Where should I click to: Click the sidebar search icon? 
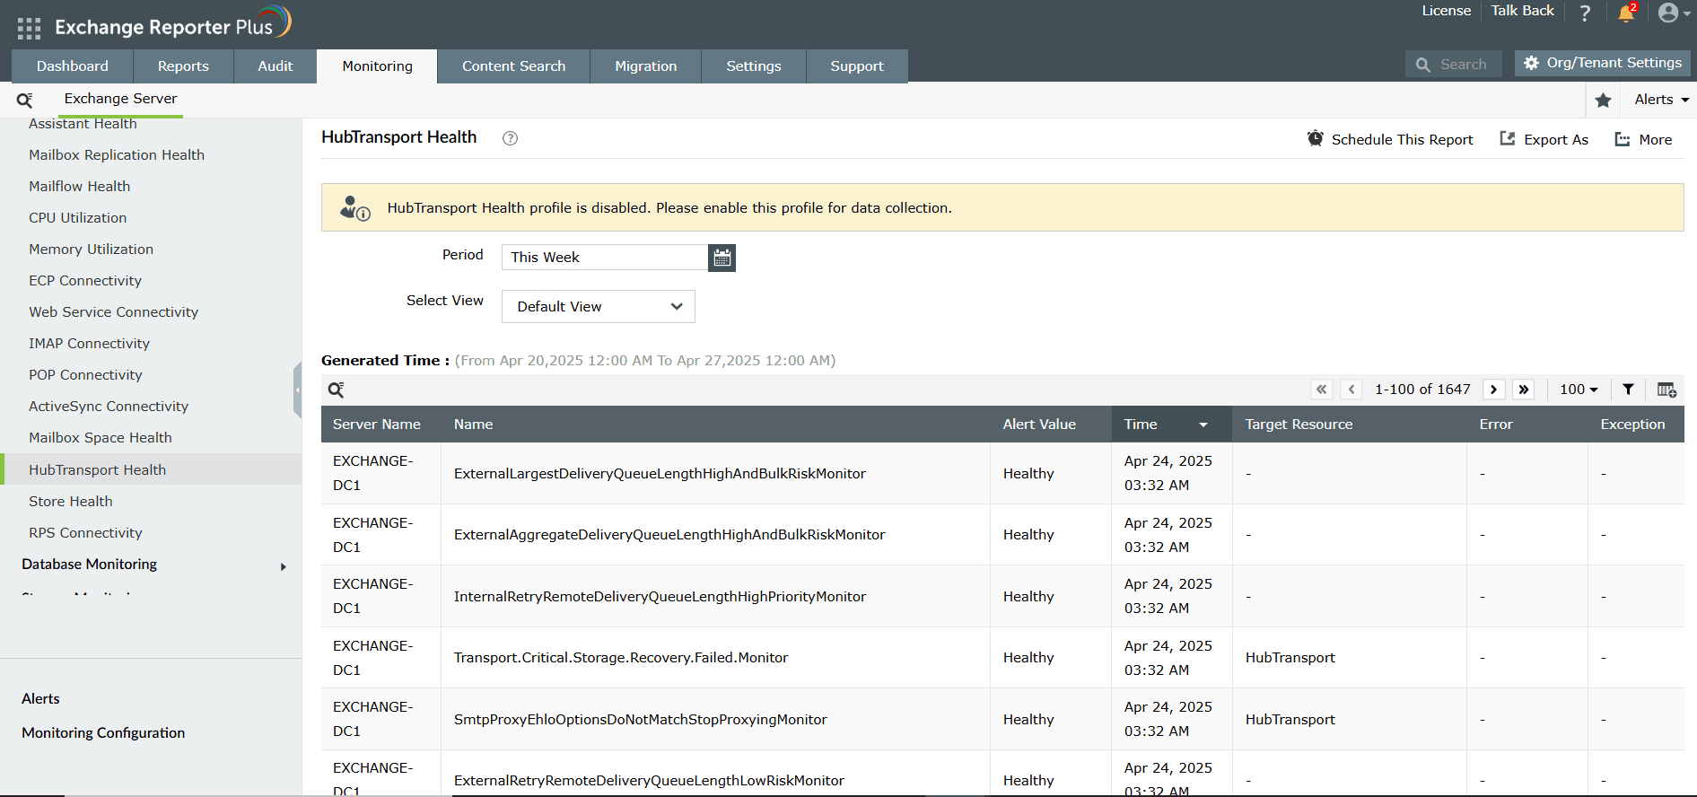(25, 100)
